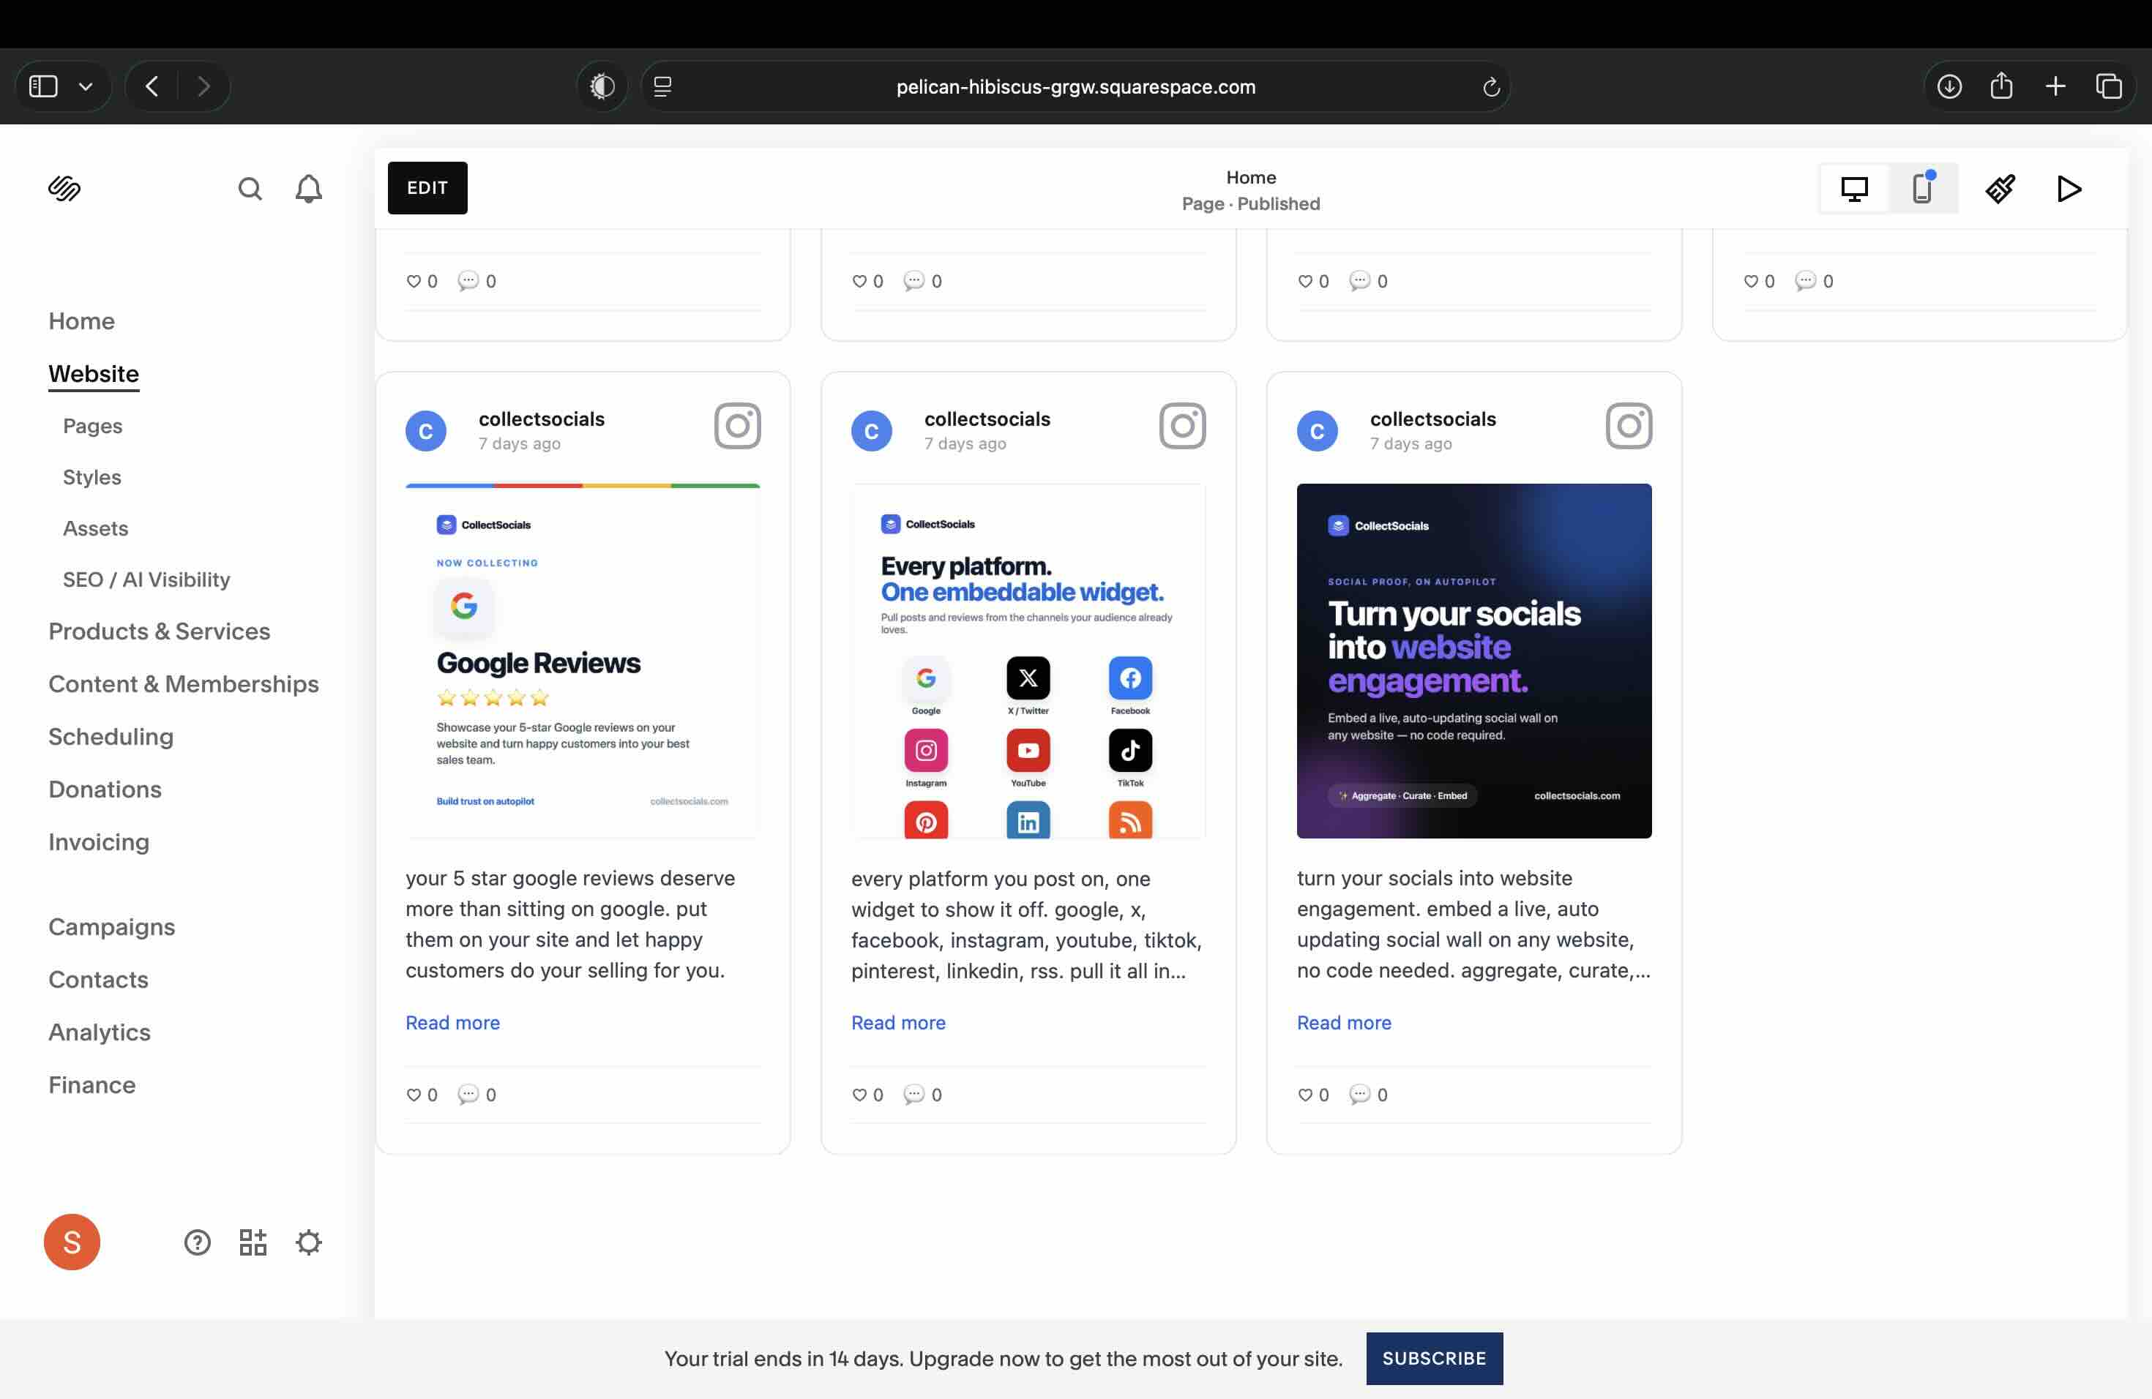
Task: Click Read more on Every platform post
Action: [x=898, y=1022]
